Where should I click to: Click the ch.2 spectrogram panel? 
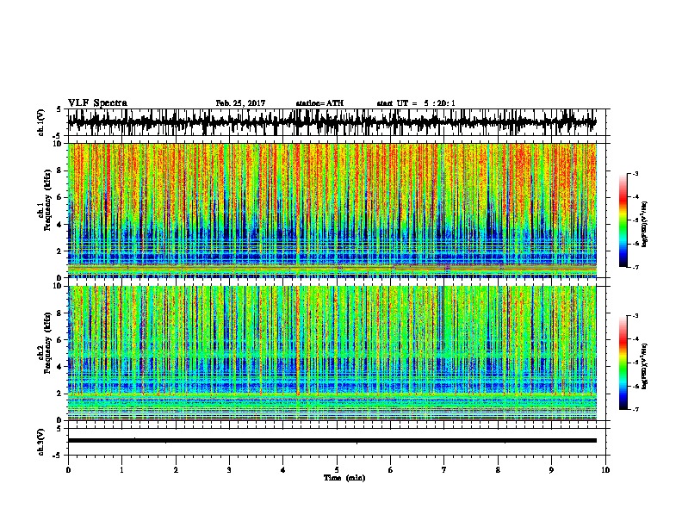tap(332, 353)
